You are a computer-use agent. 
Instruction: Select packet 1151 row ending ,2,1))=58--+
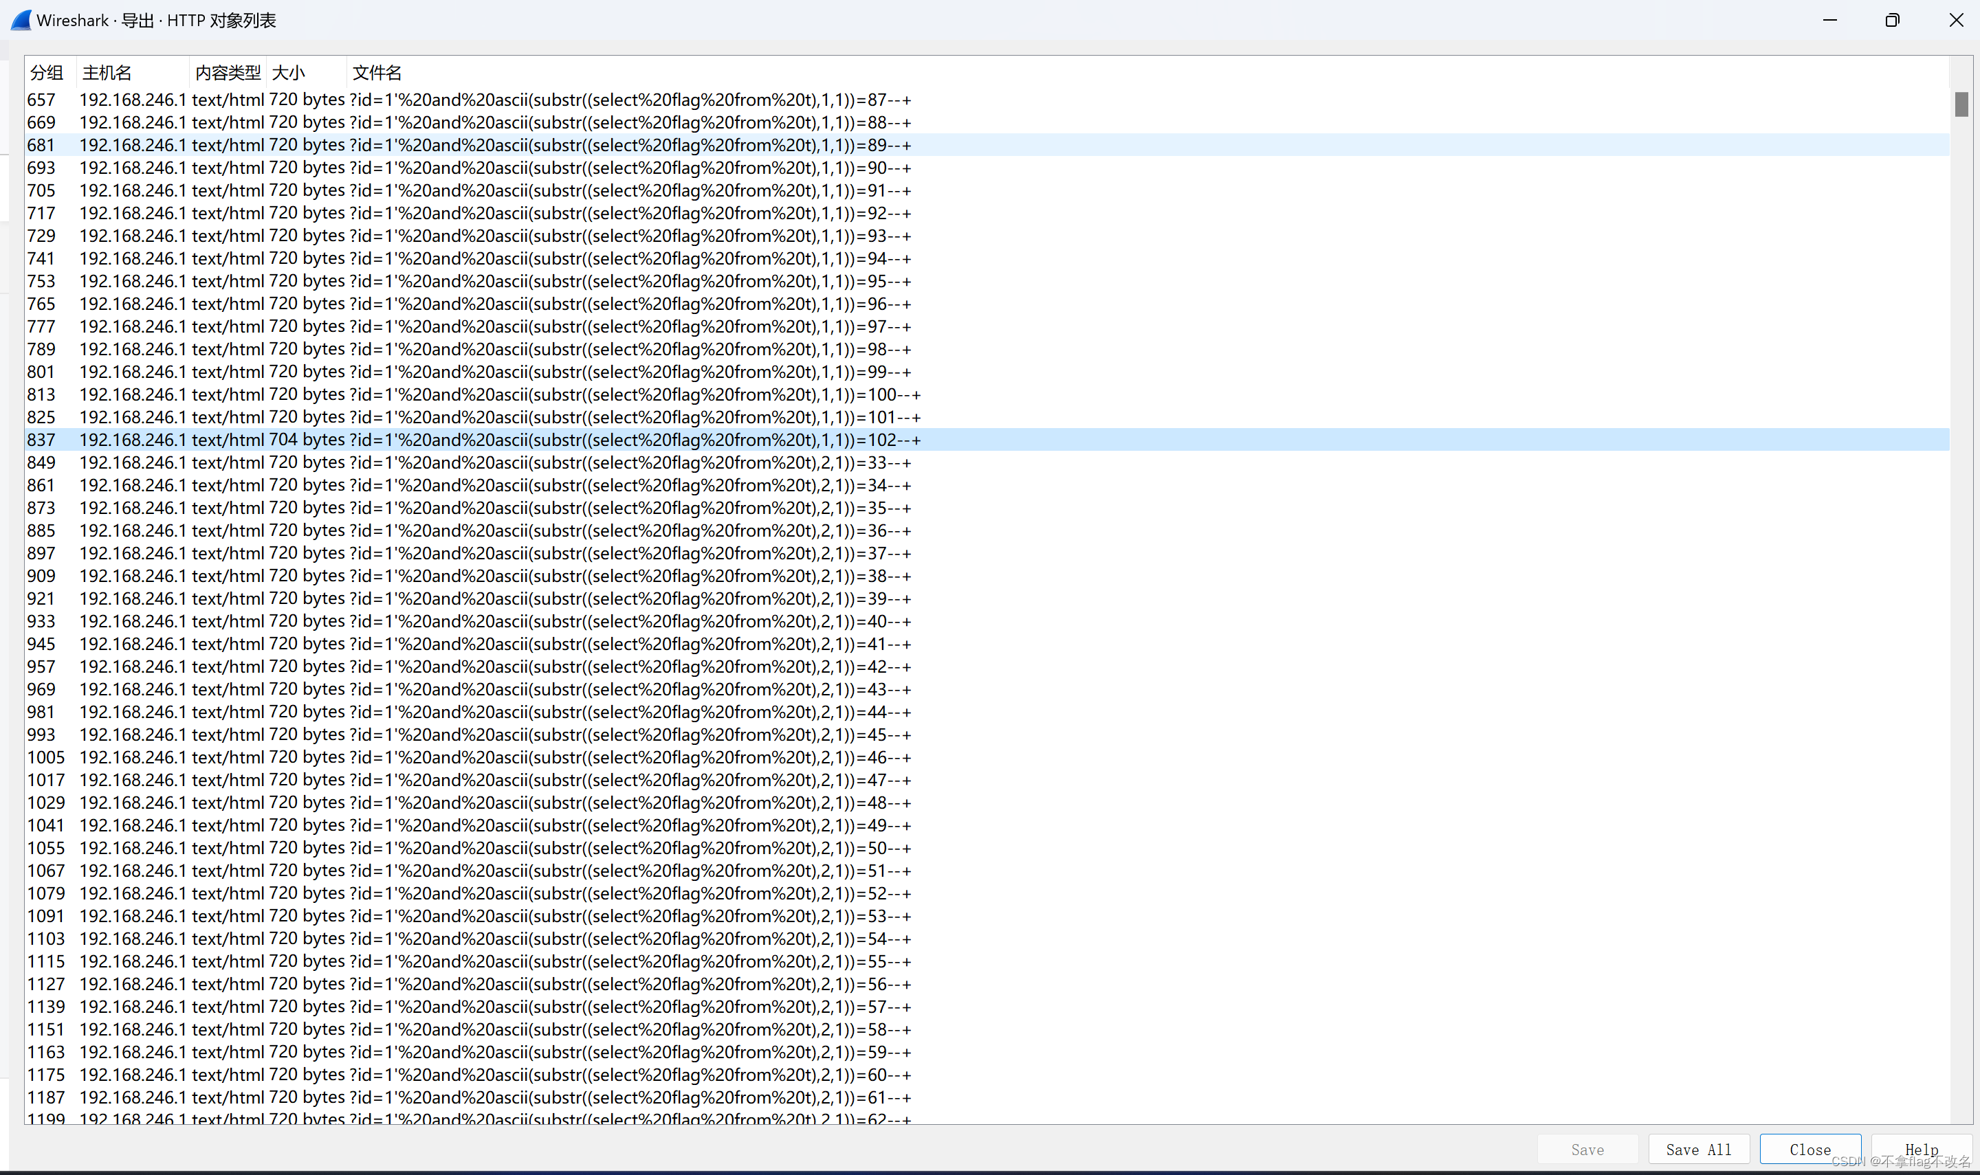pyautogui.click(x=987, y=1029)
